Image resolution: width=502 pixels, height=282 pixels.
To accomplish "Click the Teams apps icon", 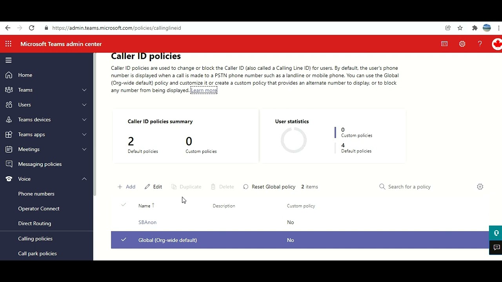I will coord(9,134).
